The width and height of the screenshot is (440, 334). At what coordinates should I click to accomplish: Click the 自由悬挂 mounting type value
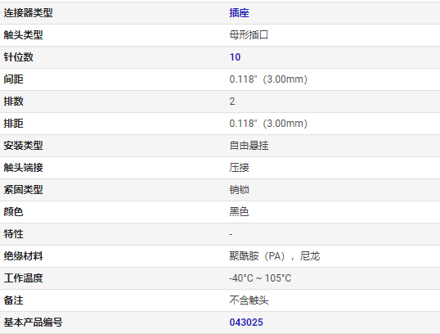click(x=249, y=146)
